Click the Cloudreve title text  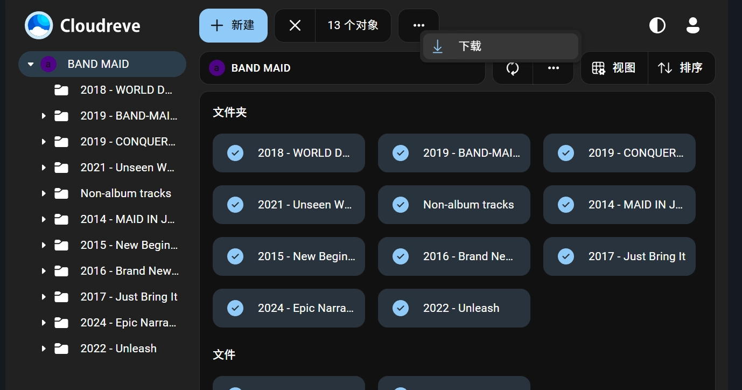[100, 25]
